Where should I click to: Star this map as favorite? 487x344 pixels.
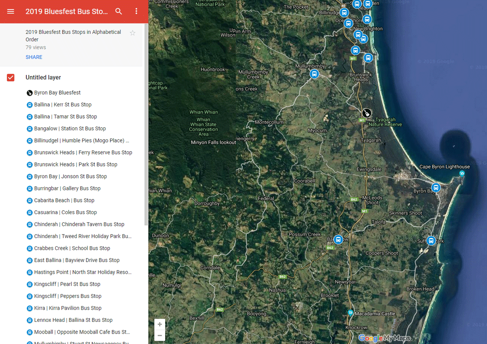[133, 33]
